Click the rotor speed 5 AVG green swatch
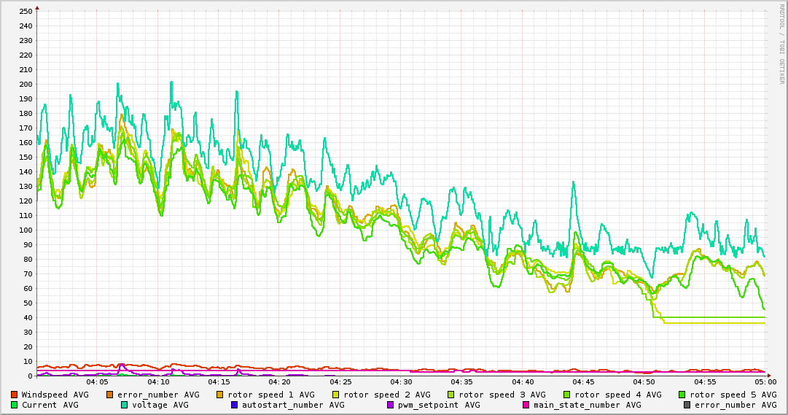Viewport: 788px width, 415px height. 682,395
